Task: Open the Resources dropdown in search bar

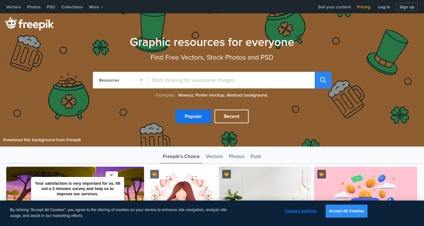Action: pyautogui.click(x=121, y=80)
